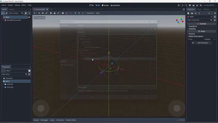Select the WorldEnvironment node in the tree
Screen dimensions: 218x123
pyautogui.click(x=14, y=20)
